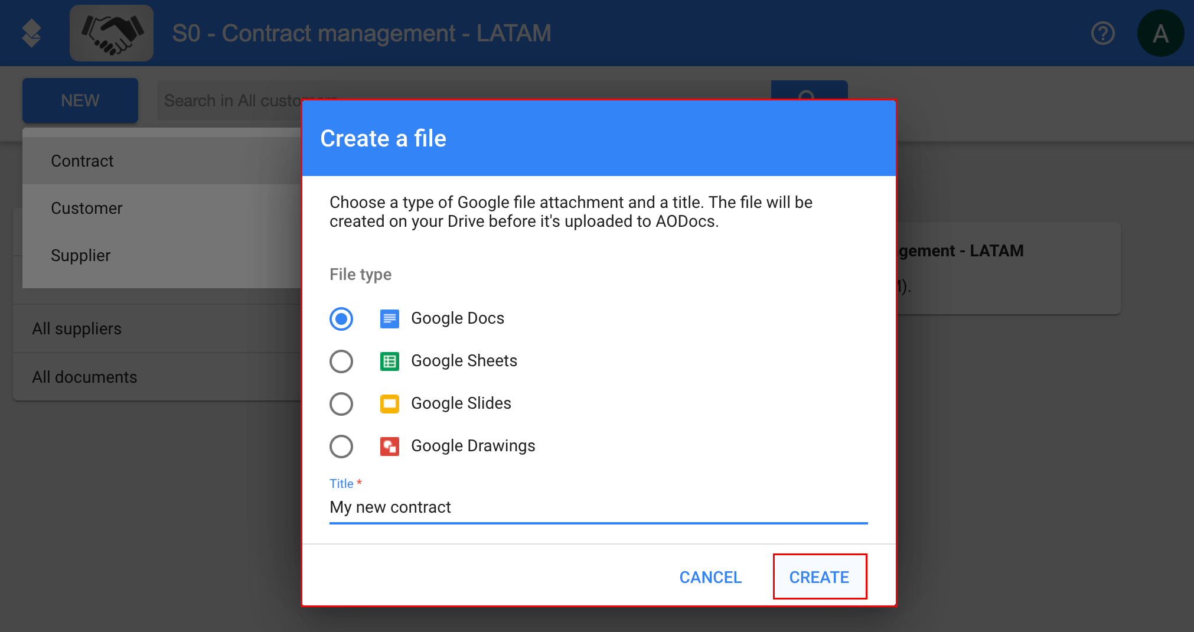
Task: Choose Supplier from the New menu
Action: pyautogui.click(x=162, y=255)
